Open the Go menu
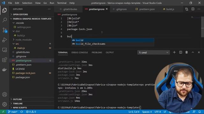Image resolution: width=204 pixels, height=114 pixels. coord(45,3)
